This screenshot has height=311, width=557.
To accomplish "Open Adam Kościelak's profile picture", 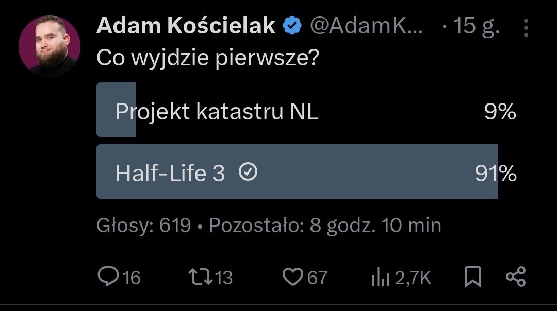I will click(x=50, y=46).
